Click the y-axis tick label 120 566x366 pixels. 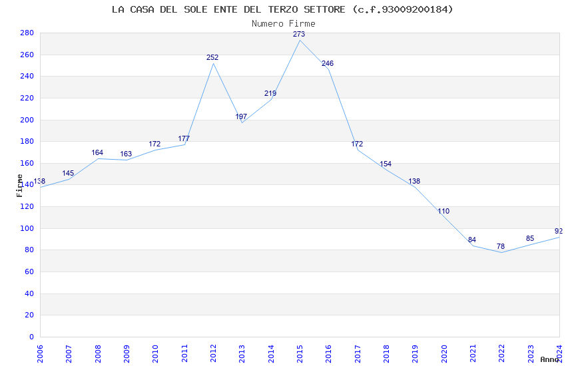coord(27,206)
